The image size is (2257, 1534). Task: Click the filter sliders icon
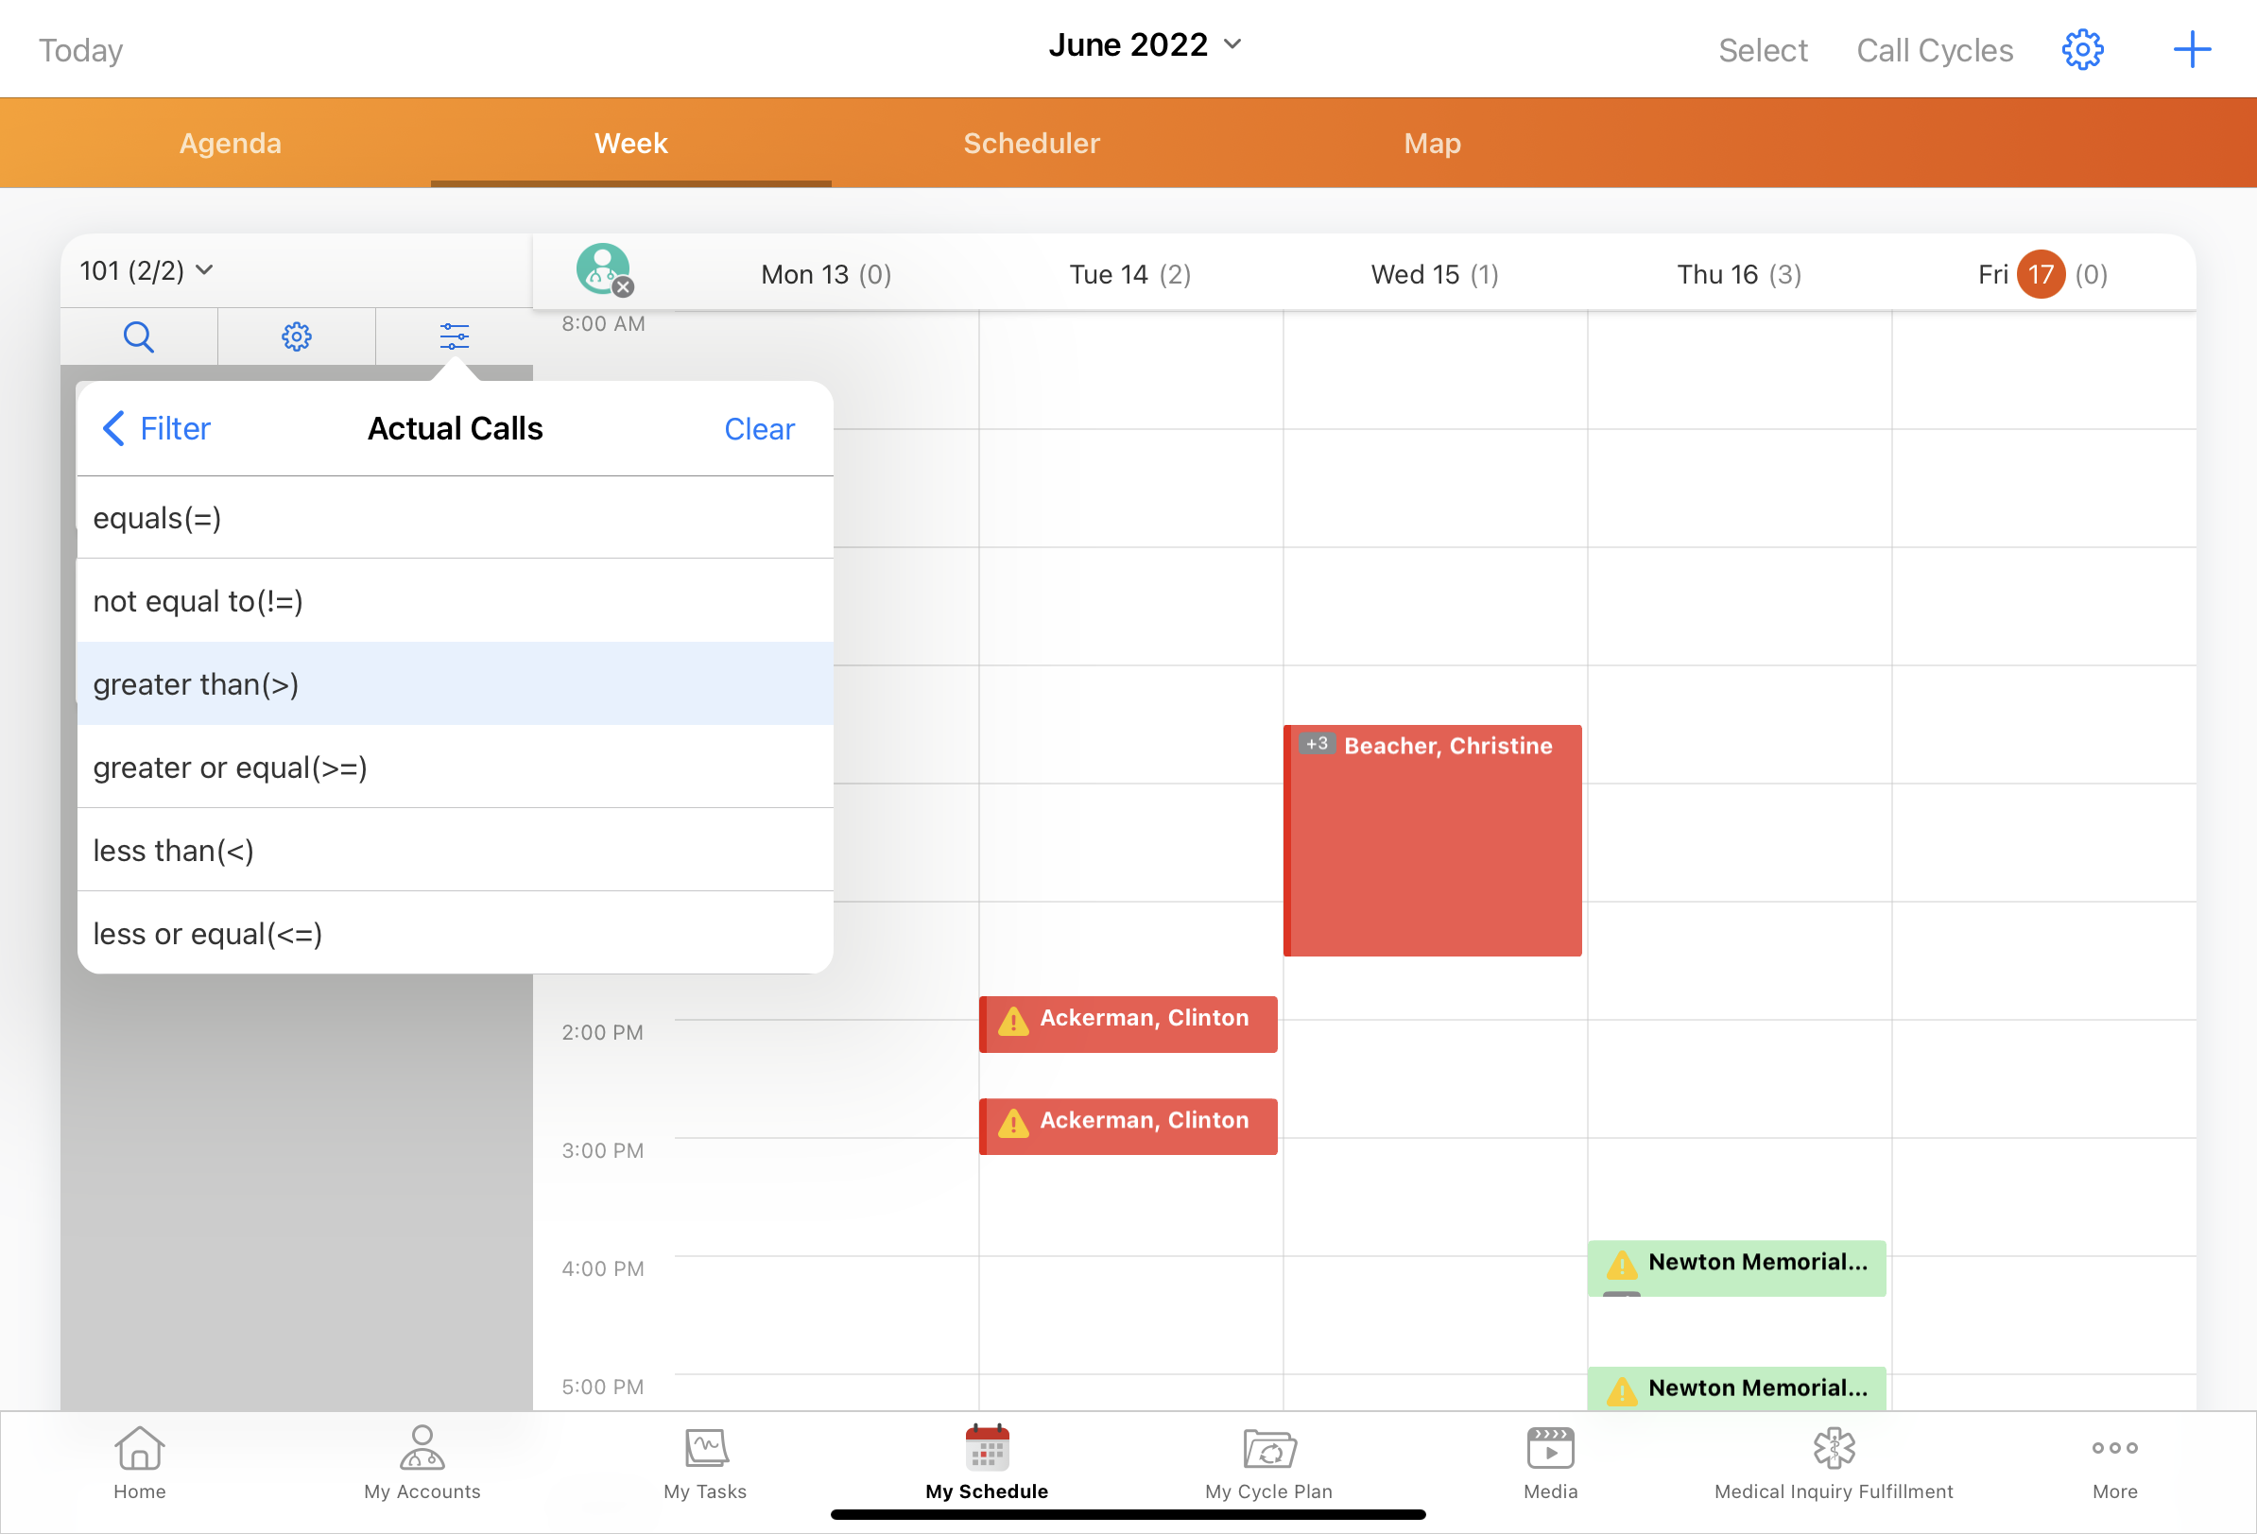(x=455, y=336)
